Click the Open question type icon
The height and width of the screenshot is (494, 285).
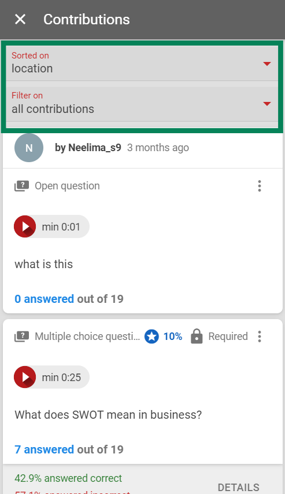point(22,186)
